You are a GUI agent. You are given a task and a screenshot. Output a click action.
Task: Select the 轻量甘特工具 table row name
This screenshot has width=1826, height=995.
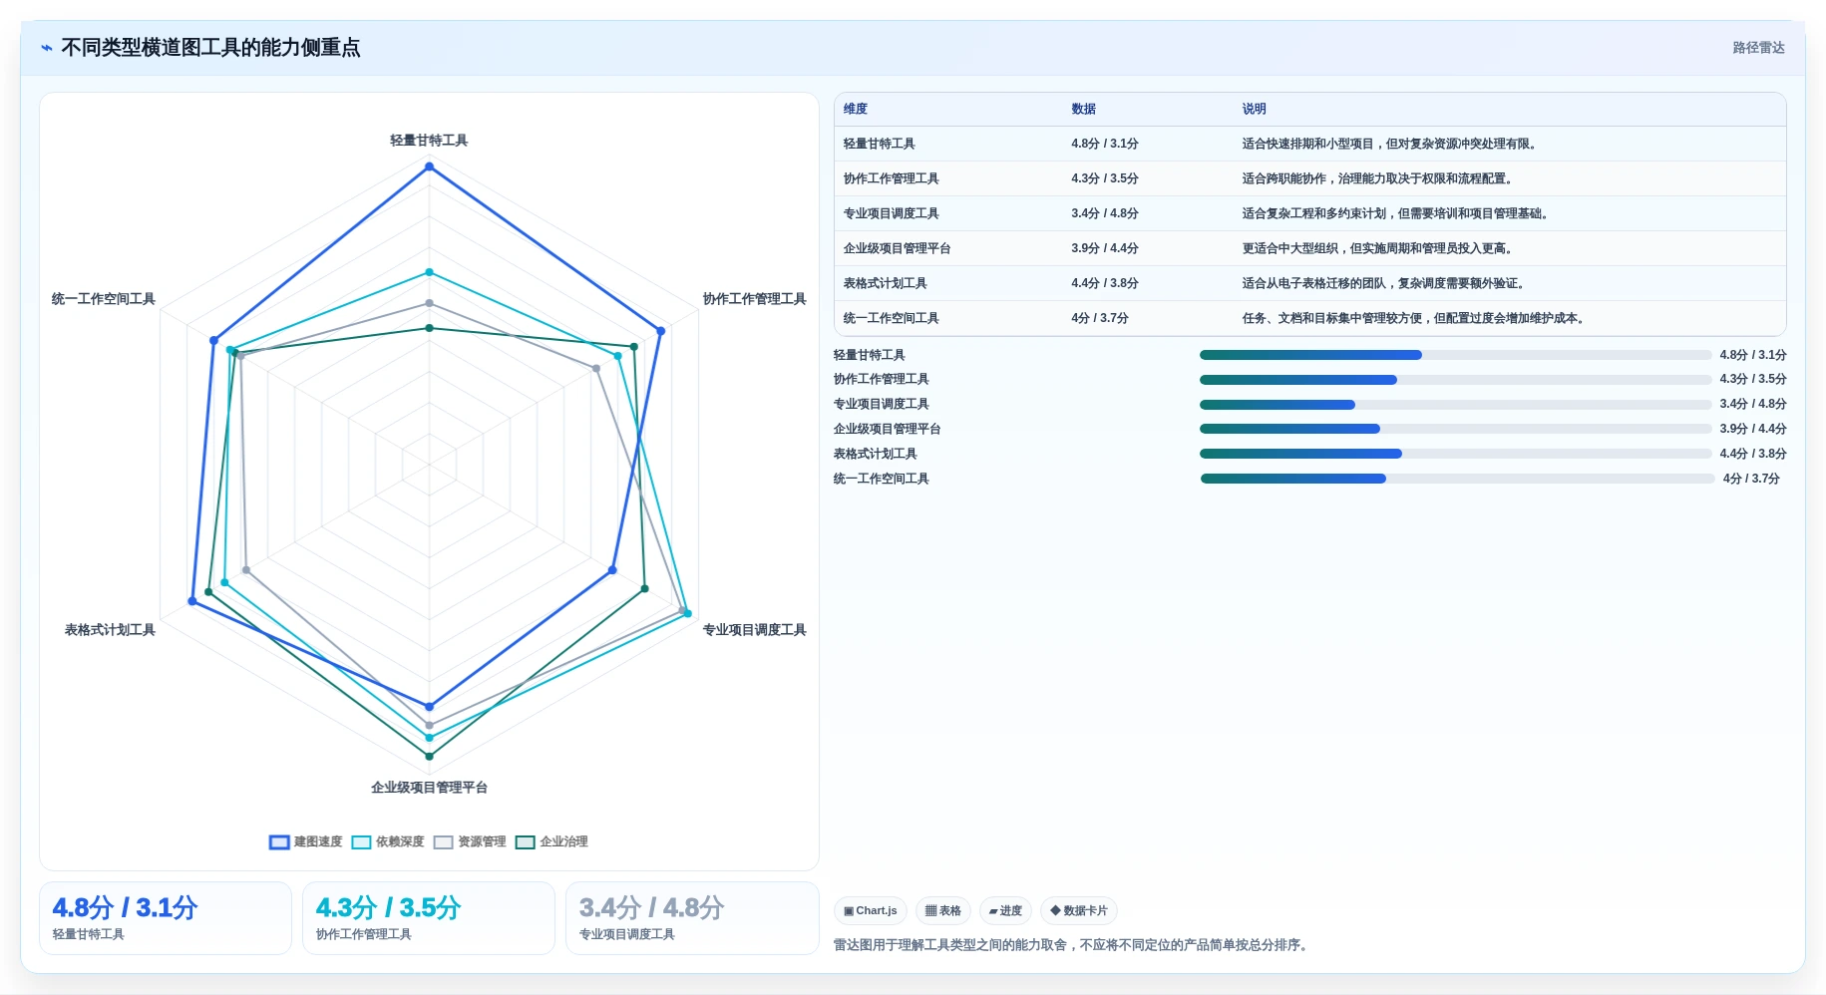click(x=880, y=144)
